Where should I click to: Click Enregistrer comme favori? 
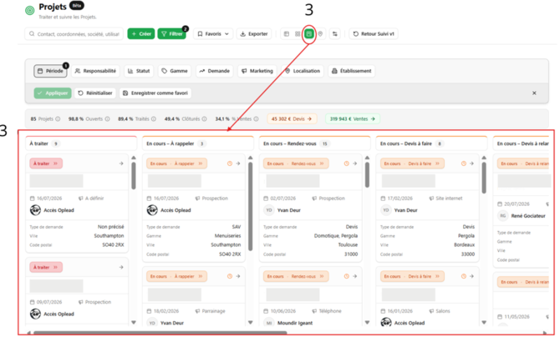coord(155,93)
